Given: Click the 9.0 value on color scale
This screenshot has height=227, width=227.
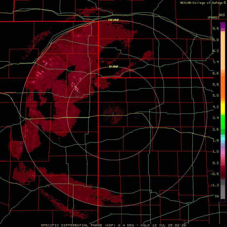Looking at the screenshot, I should tap(216, 40).
